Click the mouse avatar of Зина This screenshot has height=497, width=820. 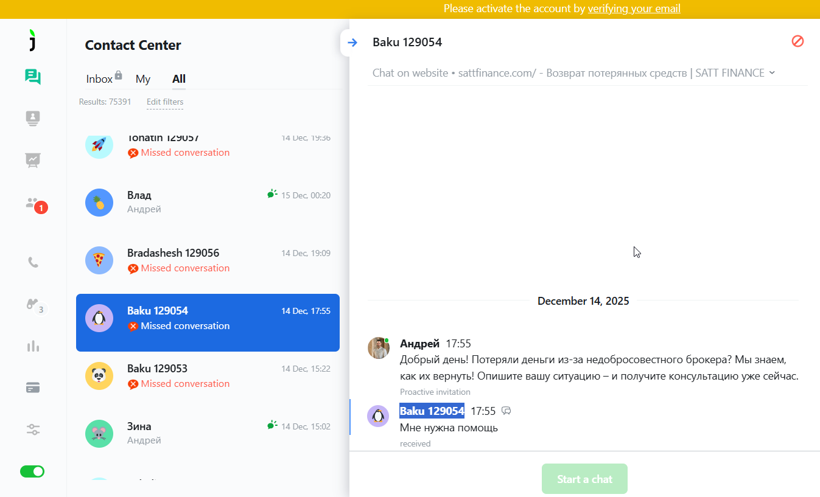click(99, 434)
